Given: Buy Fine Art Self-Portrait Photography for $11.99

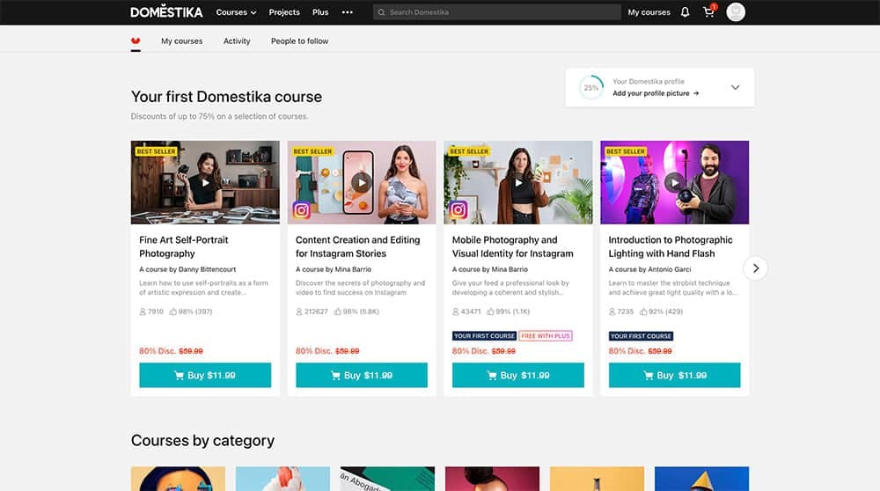Looking at the screenshot, I should (x=205, y=375).
